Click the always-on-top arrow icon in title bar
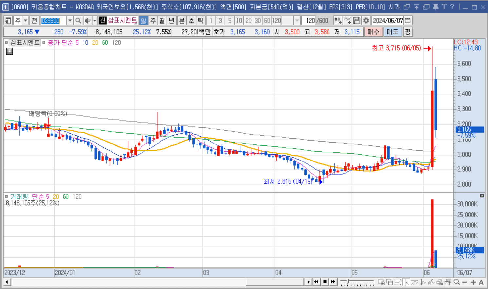This screenshot has width=488, height=289. 416,7
